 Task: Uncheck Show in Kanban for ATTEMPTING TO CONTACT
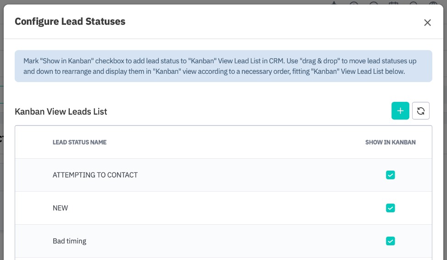click(390, 175)
